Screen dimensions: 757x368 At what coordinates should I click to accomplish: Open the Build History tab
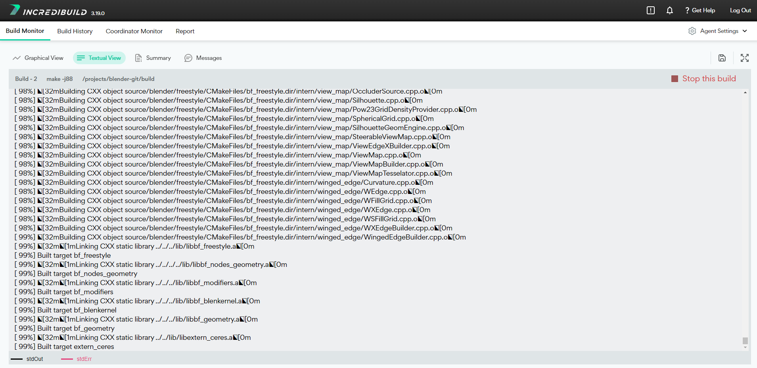[75, 31]
